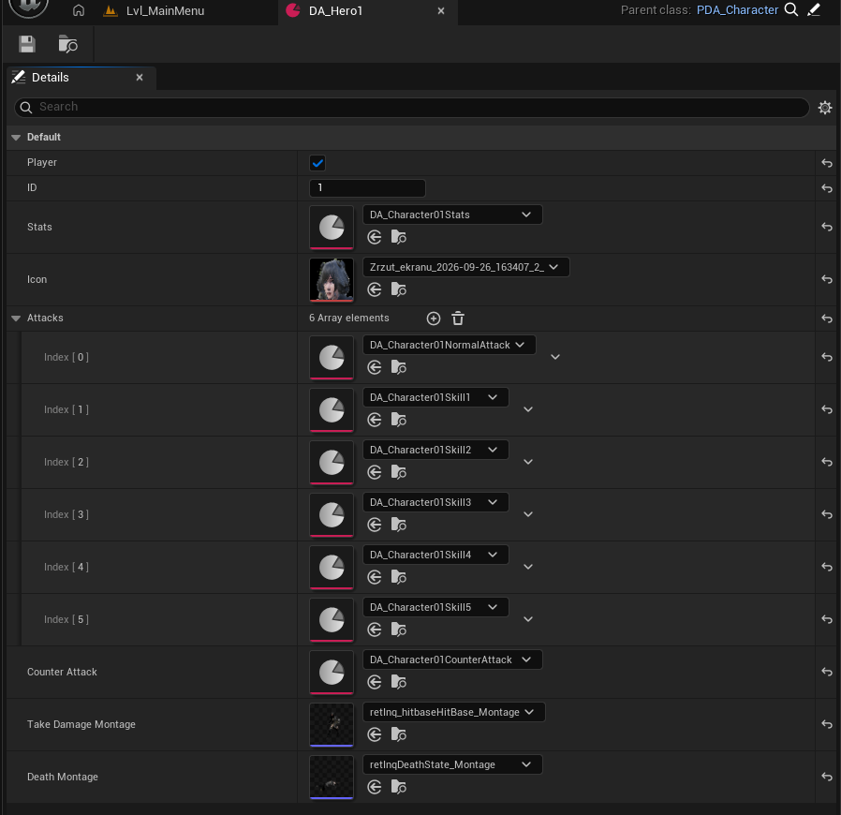Open DA_Character01Skill1 dropdown
Viewport: 841px width, 815px height.
coord(435,397)
